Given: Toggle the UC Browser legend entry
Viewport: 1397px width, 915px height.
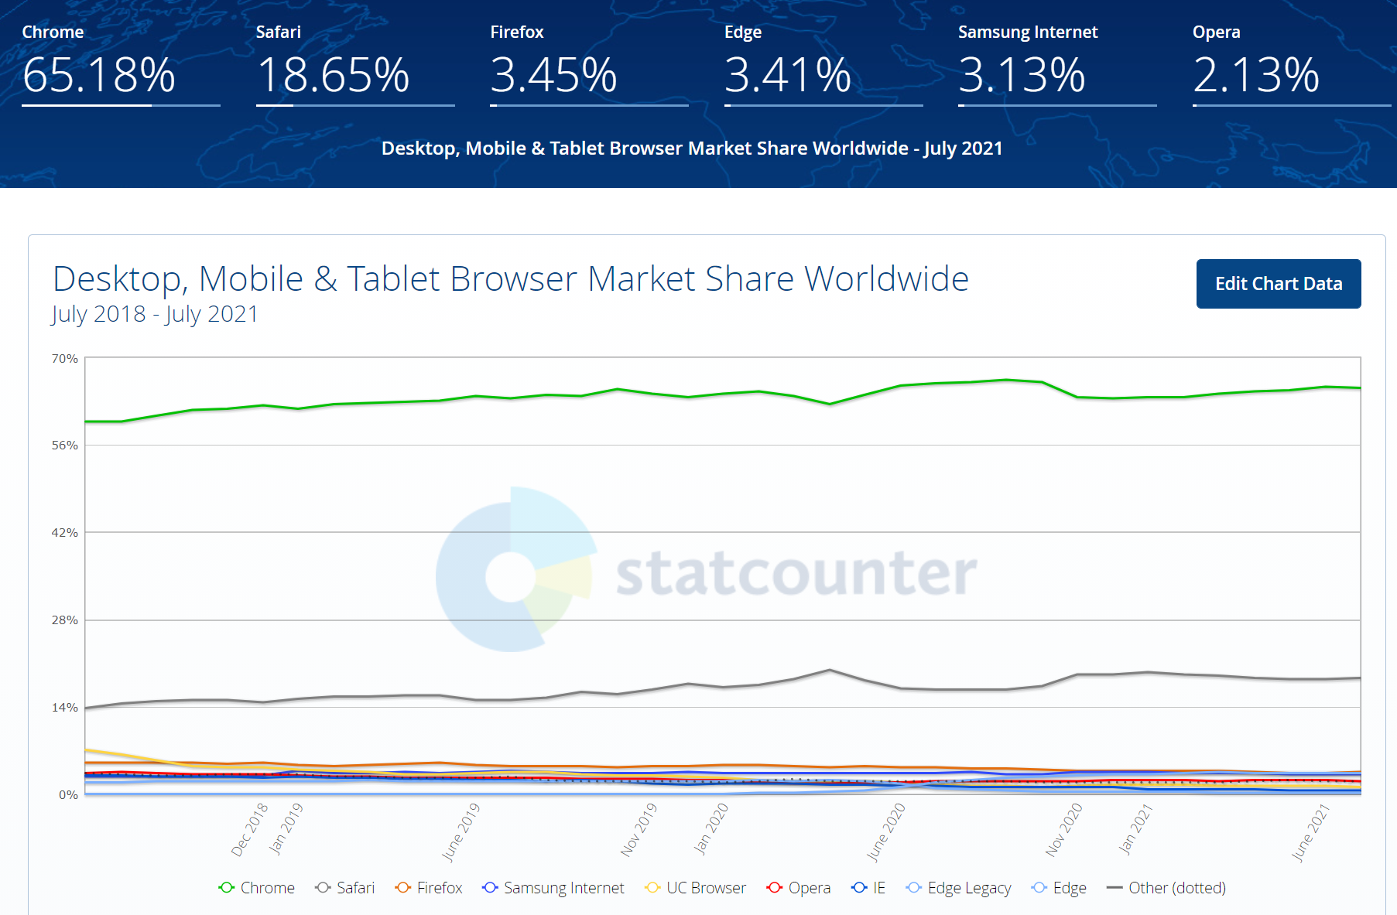Looking at the screenshot, I should [696, 888].
